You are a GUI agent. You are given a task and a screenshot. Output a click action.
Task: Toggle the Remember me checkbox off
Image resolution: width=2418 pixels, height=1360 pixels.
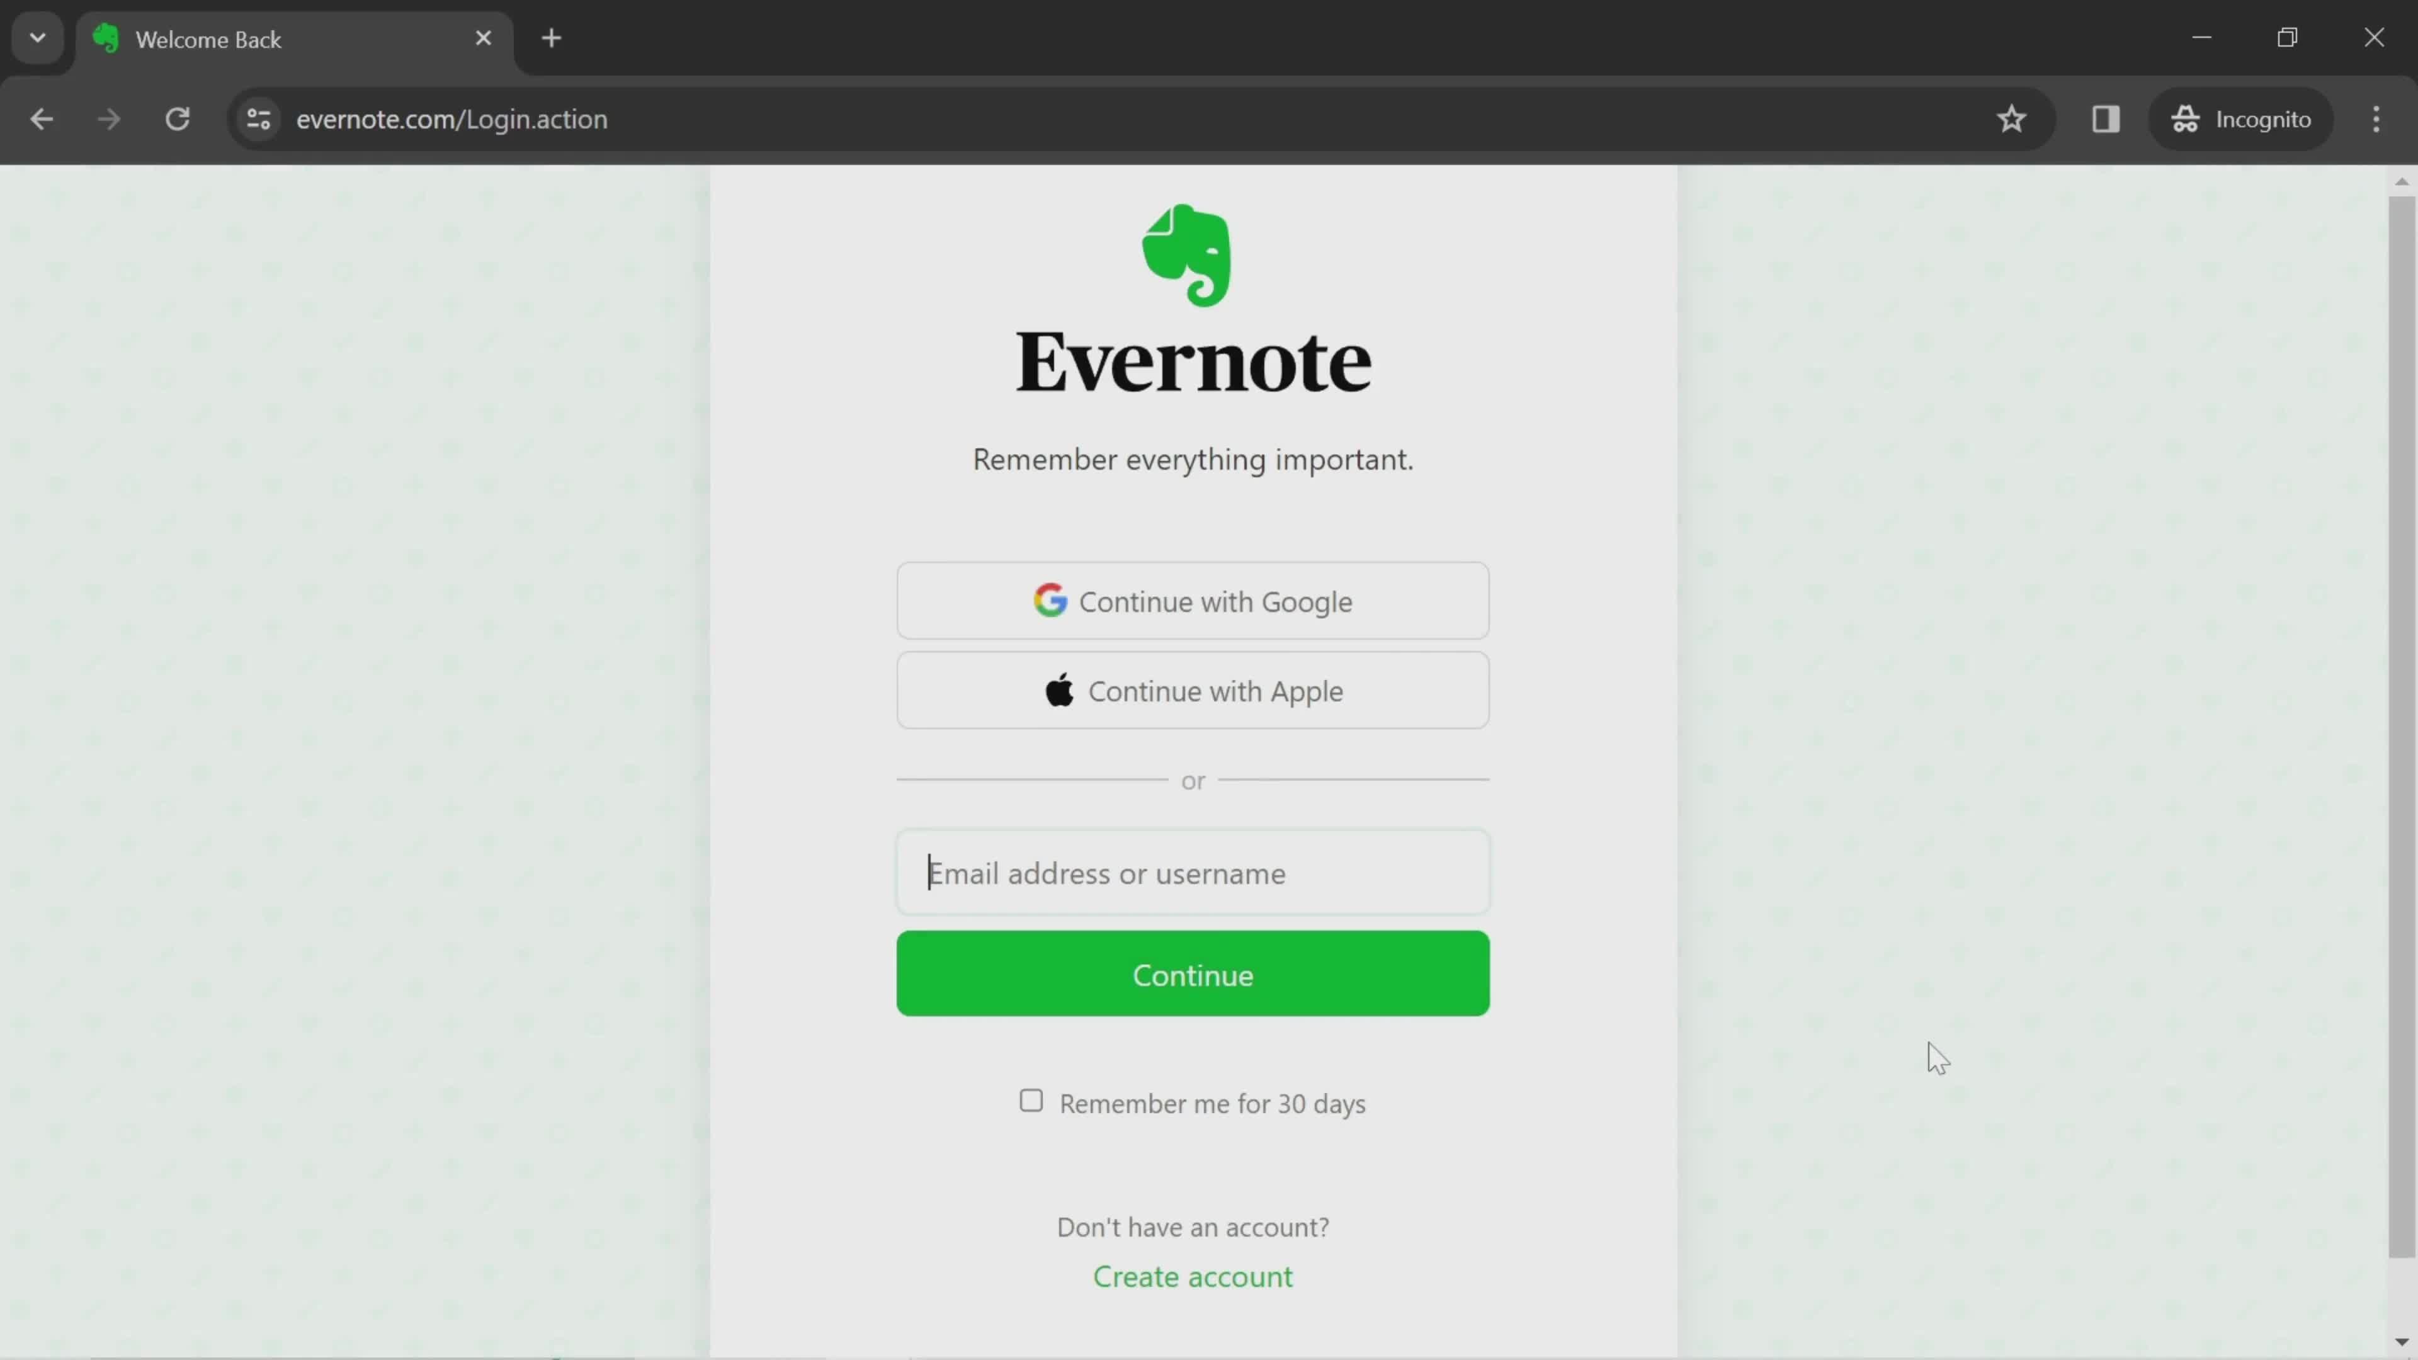1033,1101
